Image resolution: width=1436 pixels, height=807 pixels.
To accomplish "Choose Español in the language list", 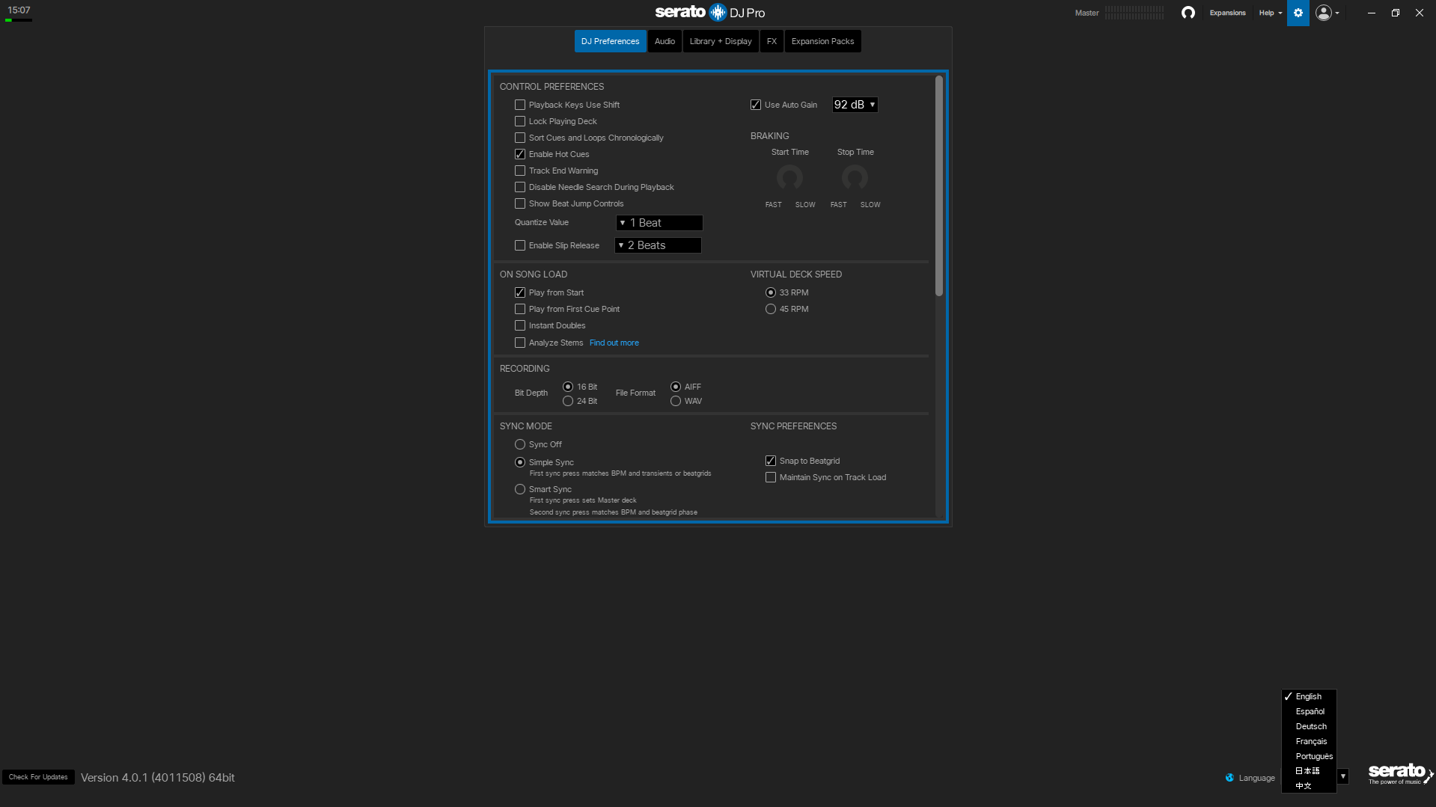I will point(1309,711).
